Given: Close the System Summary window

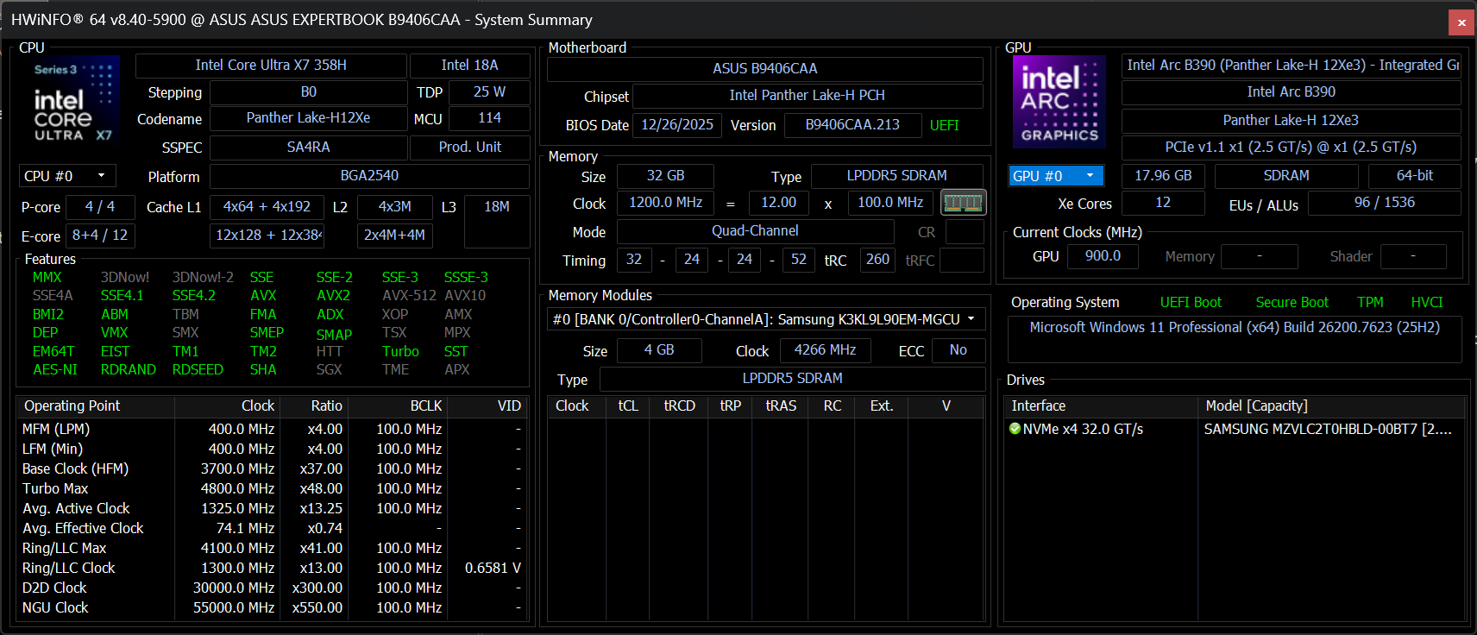Looking at the screenshot, I should coord(1461,22).
